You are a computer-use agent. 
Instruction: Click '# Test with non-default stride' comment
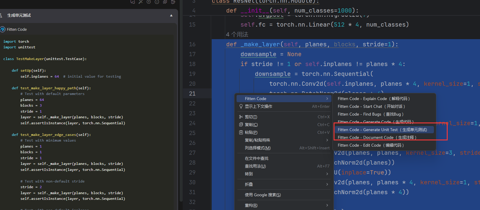tap(52, 181)
